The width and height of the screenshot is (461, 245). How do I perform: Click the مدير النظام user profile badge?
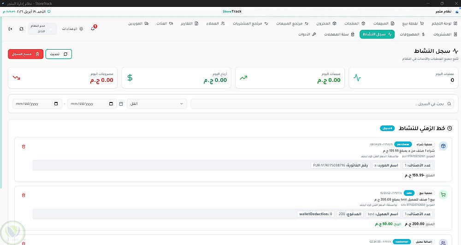click(x=42, y=28)
